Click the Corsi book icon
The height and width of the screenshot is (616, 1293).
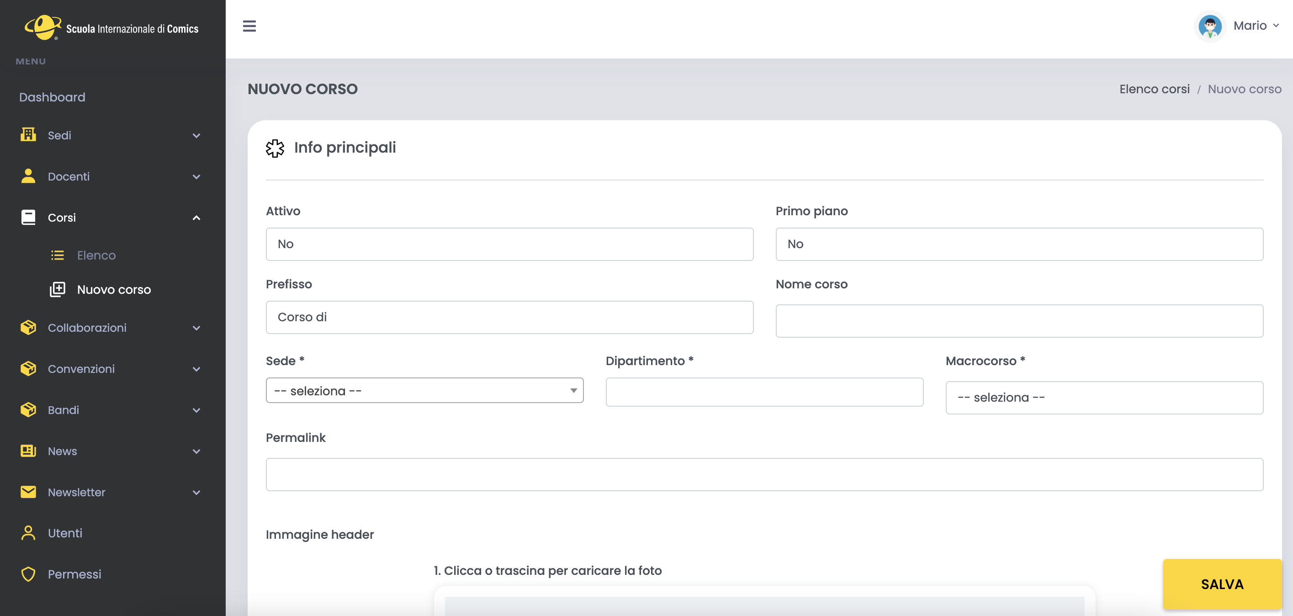[x=28, y=218]
